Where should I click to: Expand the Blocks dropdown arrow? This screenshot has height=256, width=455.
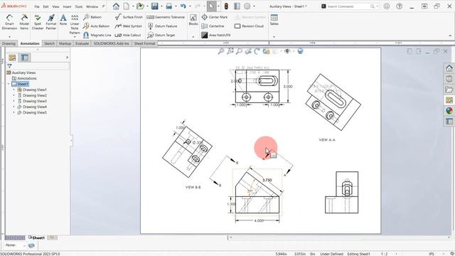(x=193, y=36)
